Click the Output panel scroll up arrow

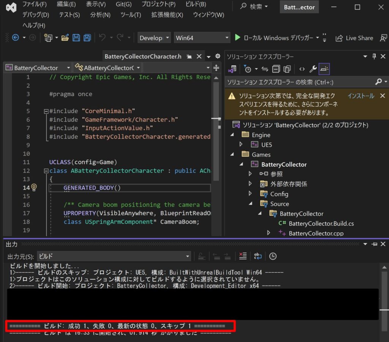click(x=384, y=267)
